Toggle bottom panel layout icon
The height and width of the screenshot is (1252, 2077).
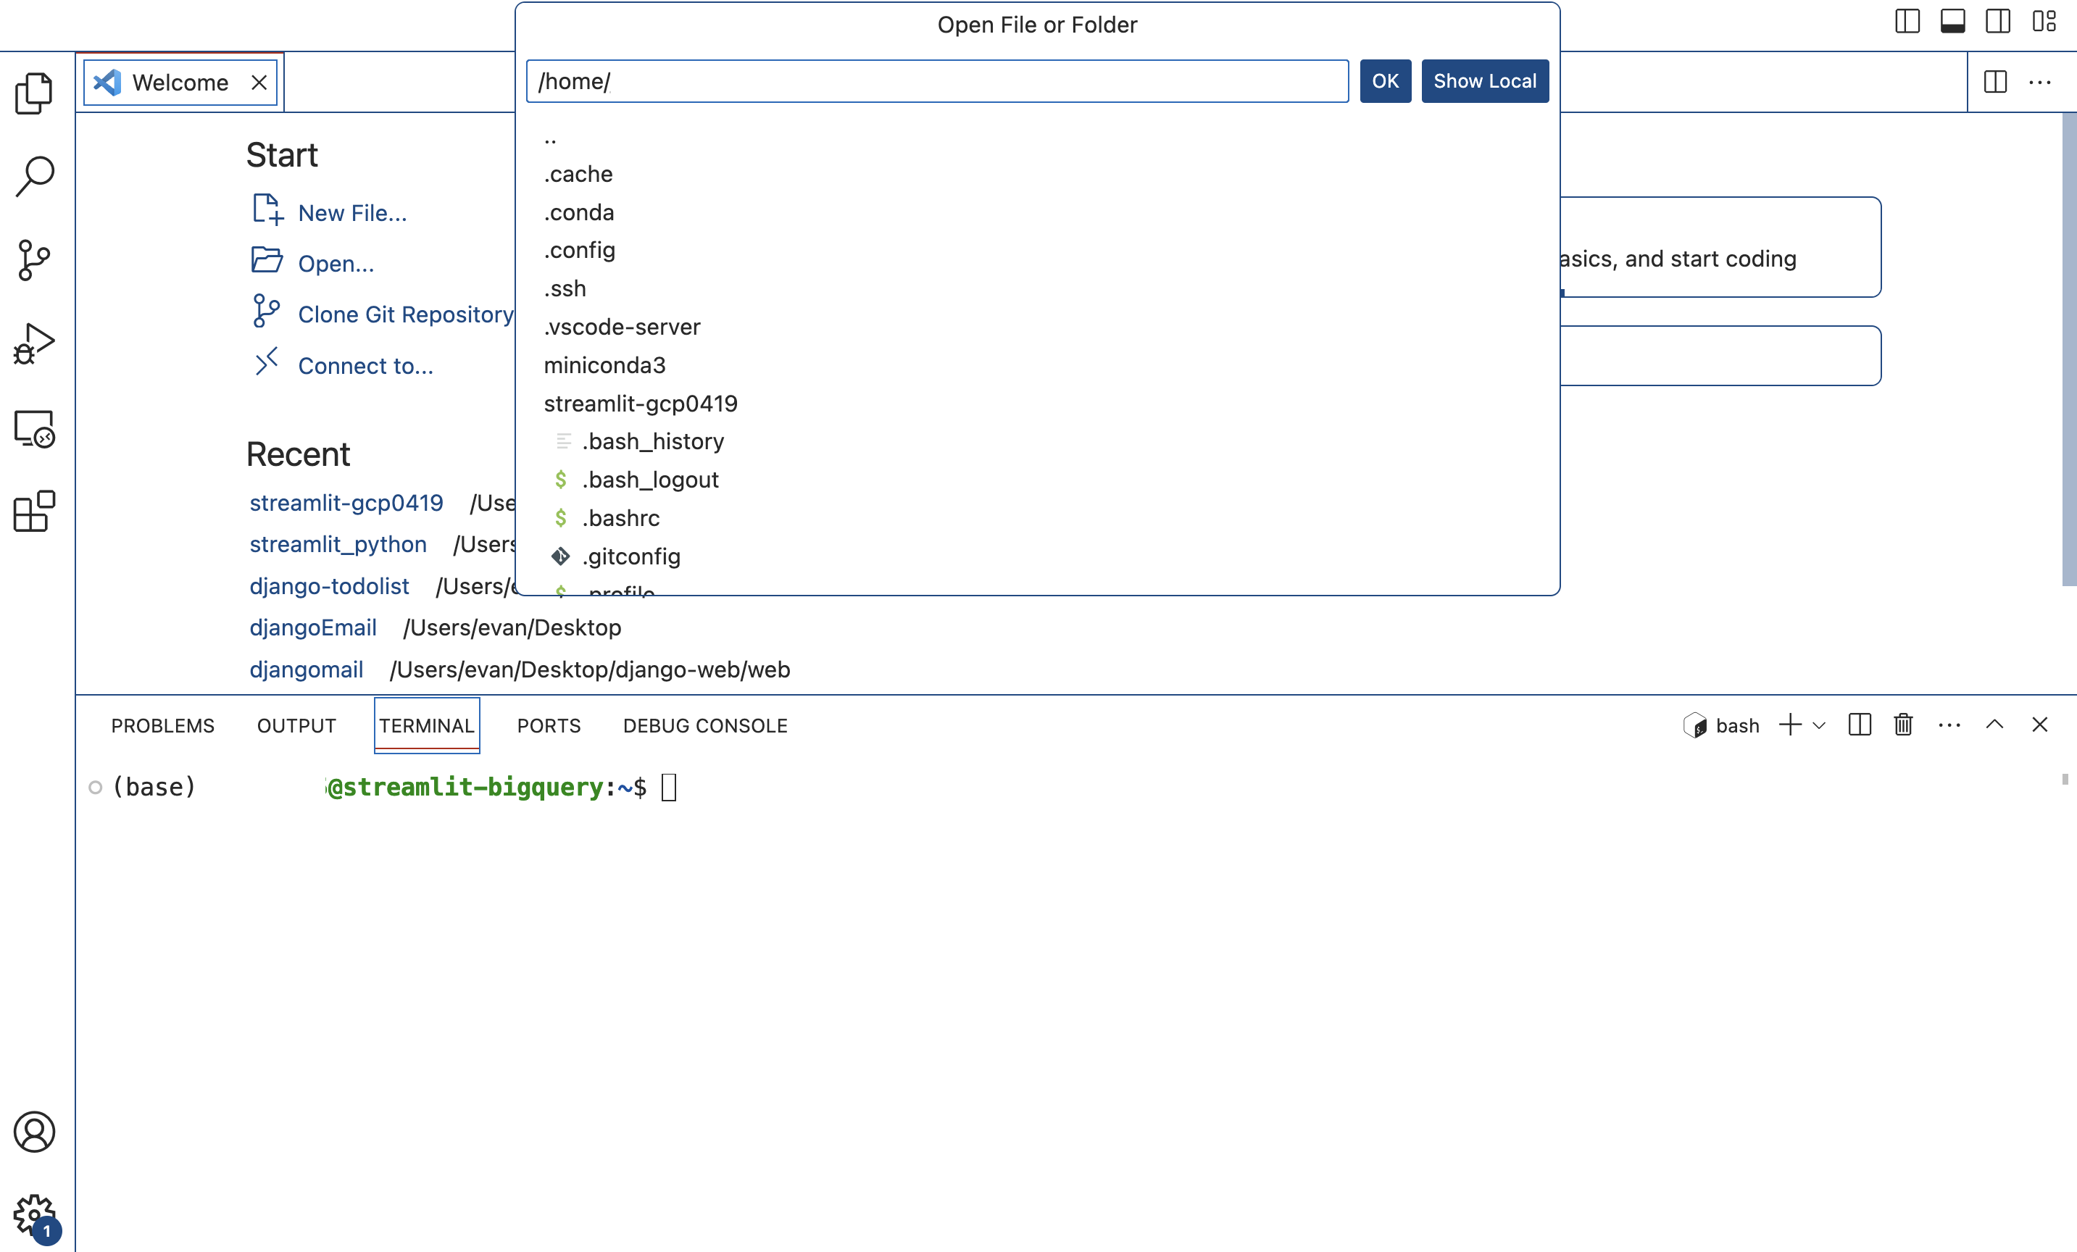click(x=1952, y=21)
